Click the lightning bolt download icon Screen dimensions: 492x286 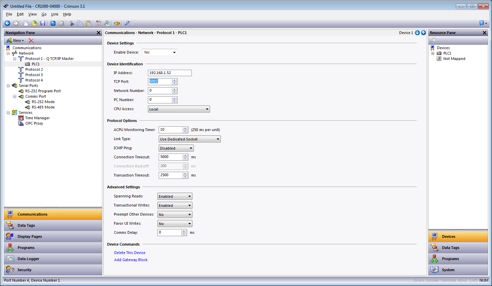pyautogui.click(x=127, y=23)
